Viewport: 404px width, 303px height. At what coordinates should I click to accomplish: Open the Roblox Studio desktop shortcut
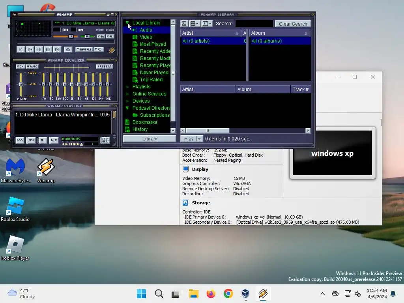tap(15, 209)
